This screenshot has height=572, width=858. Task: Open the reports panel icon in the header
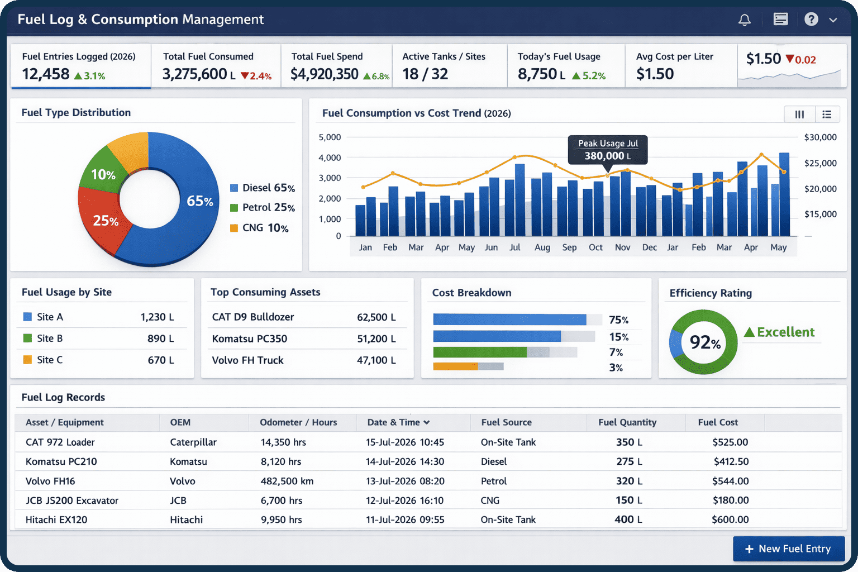click(x=780, y=19)
